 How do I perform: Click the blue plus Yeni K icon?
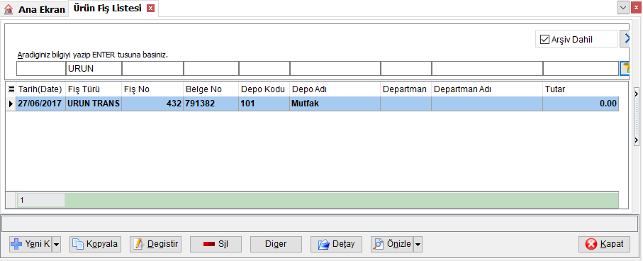pyautogui.click(x=16, y=244)
